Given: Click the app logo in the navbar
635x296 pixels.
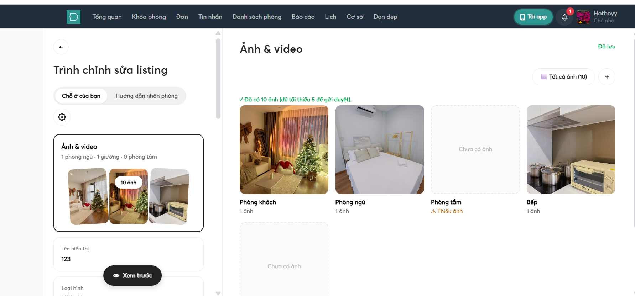Looking at the screenshot, I should coord(73,17).
